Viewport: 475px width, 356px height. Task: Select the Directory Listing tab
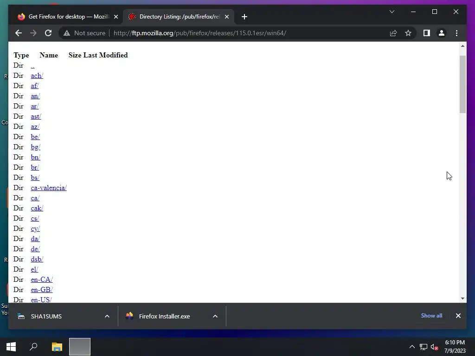(x=179, y=17)
